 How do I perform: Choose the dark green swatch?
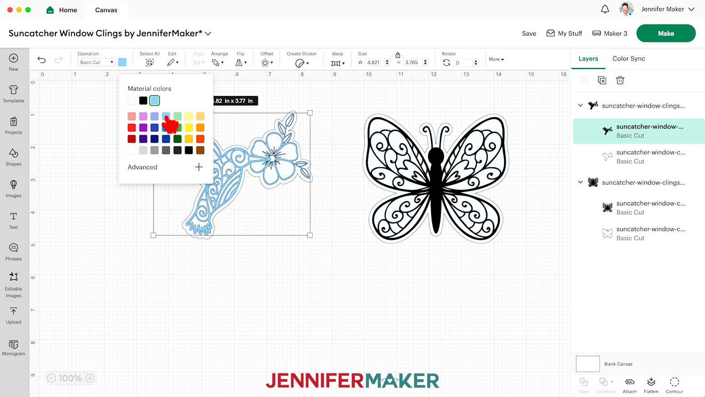point(177,139)
